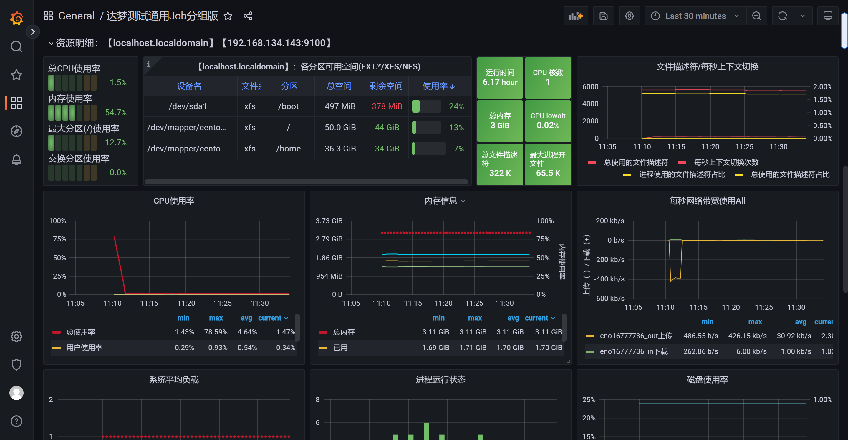This screenshot has height=440, width=848.
Task: Open the Last 30 minutes time picker
Action: (695, 16)
